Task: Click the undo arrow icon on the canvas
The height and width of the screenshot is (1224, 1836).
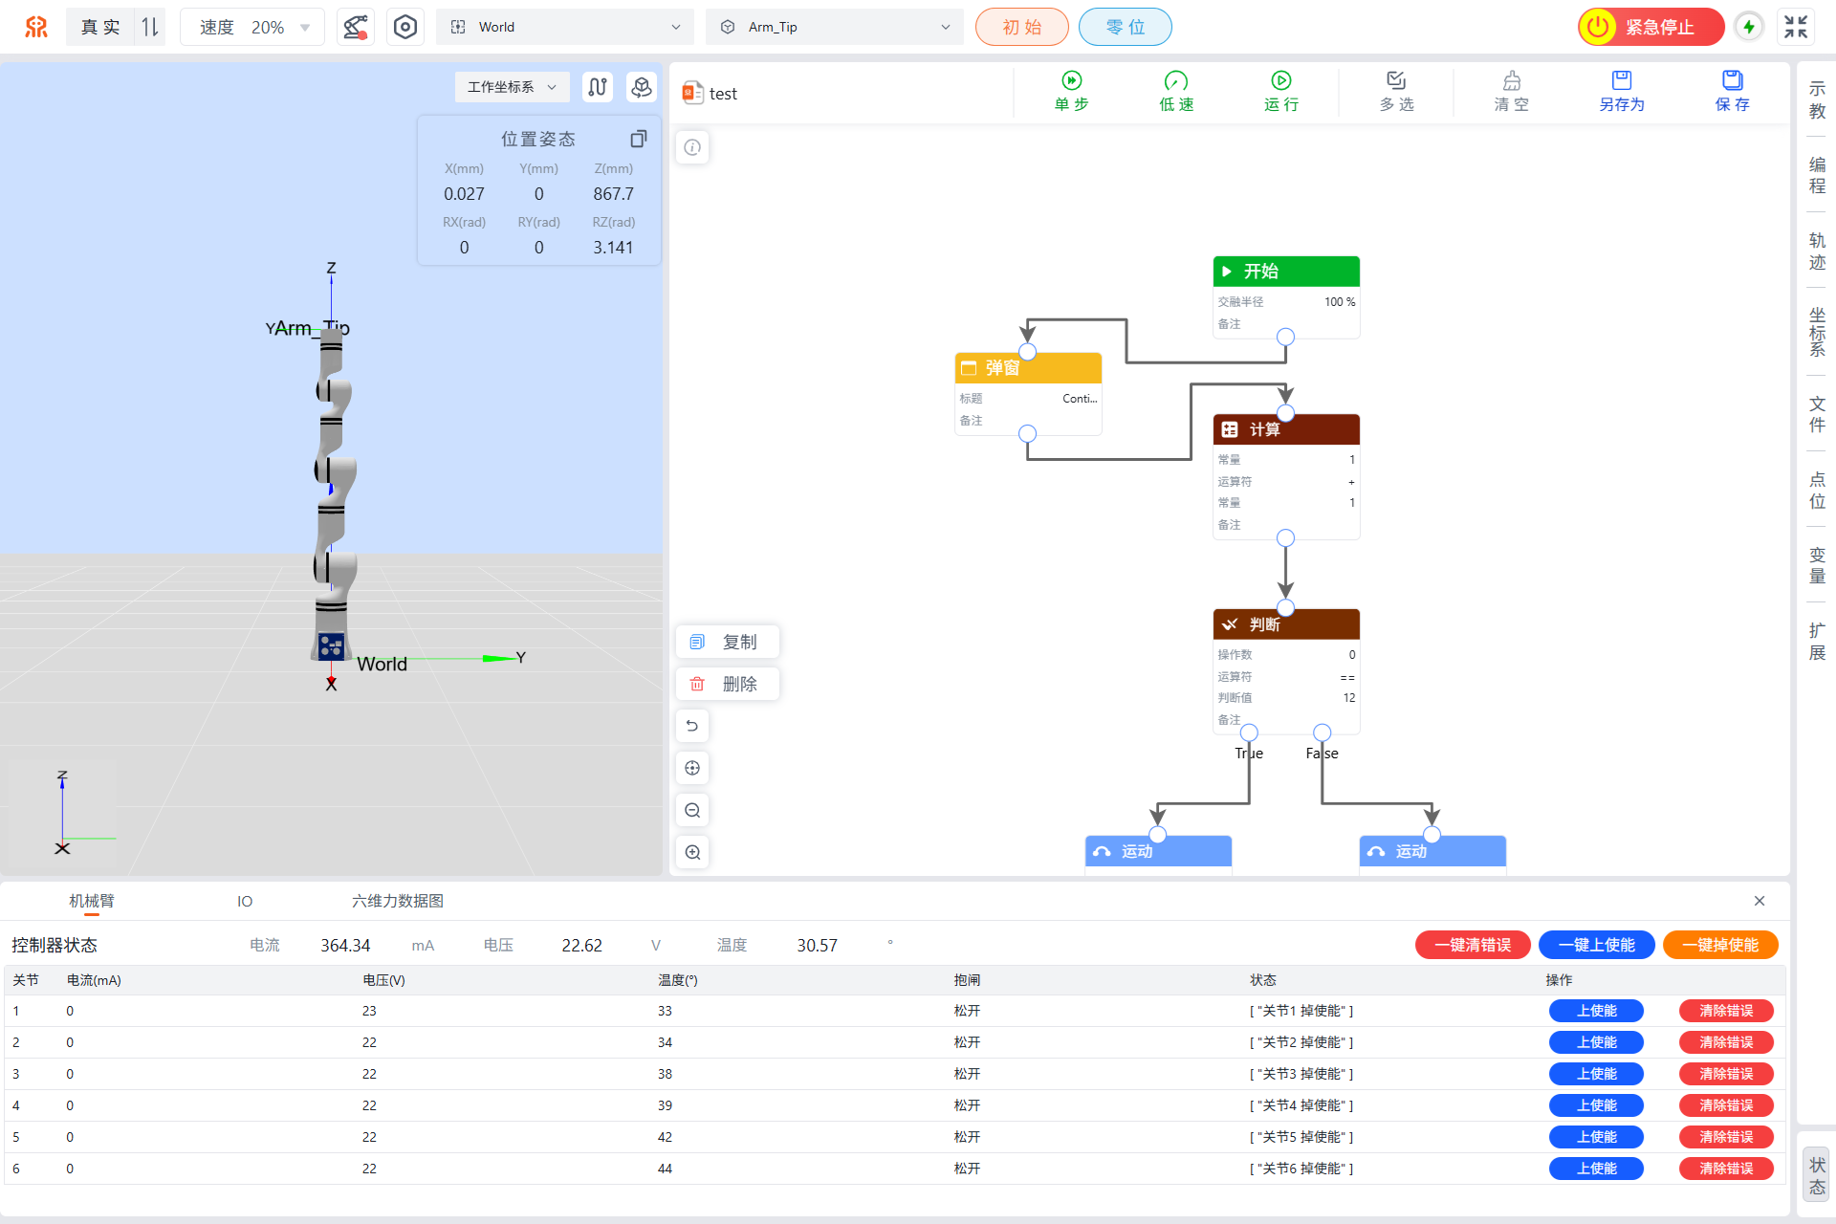Action: tap(692, 726)
